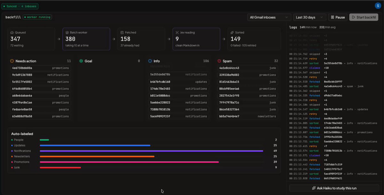Click log entry fetched 7187dbb7c319

click(x=316, y=165)
